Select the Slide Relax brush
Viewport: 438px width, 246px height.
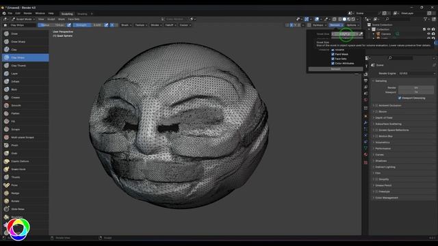pyautogui.click(x=25, y=209)
